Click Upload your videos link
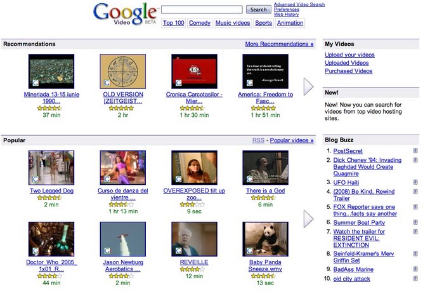The image size is (423, 294). coord(349,55)
